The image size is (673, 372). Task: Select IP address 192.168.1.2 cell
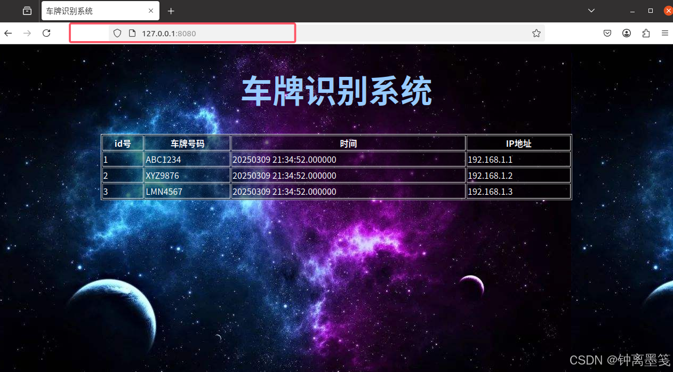518,175
